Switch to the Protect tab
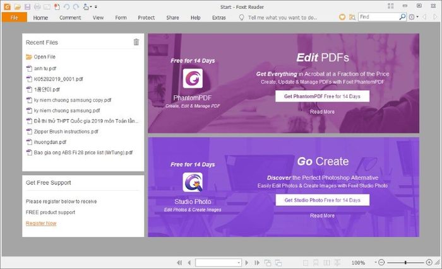442x269 pixels. (146, 18)
